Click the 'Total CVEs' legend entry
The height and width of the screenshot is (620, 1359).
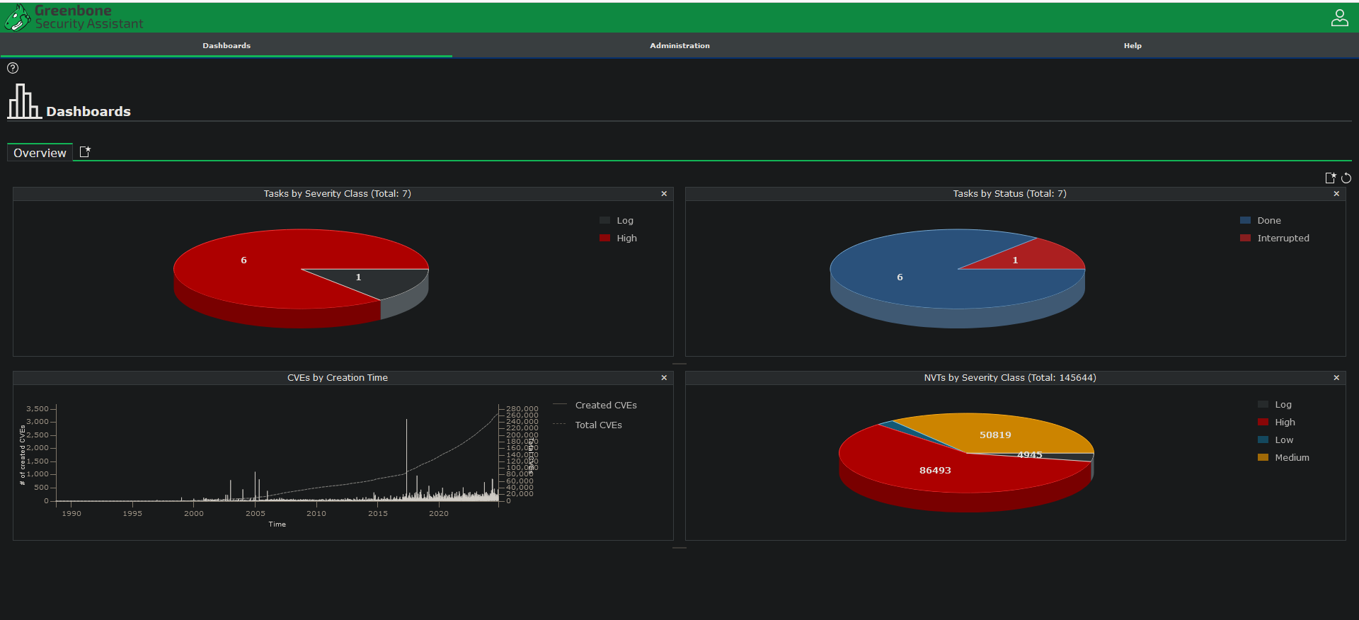587,425
